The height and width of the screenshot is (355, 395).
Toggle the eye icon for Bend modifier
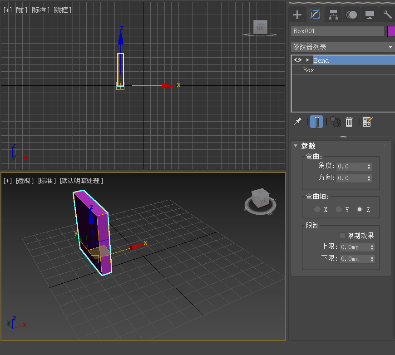(x=298, y=60)
